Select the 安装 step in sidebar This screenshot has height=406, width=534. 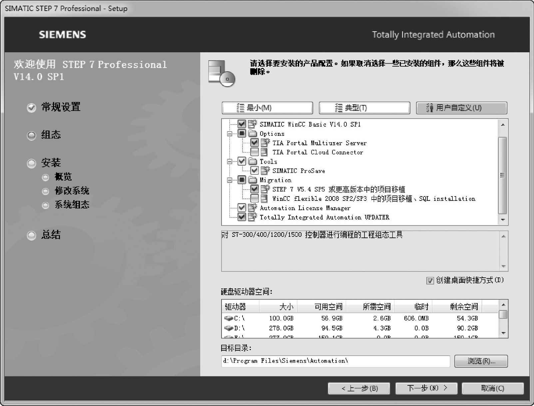click(44, 163)
